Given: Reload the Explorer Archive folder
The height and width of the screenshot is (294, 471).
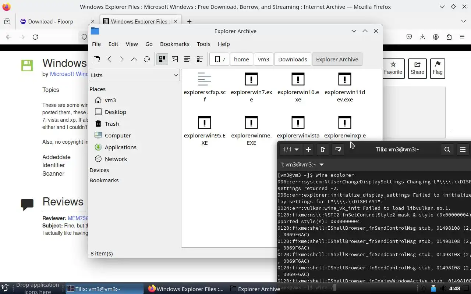Looking at the screenshot, I should tap(147, 59).
